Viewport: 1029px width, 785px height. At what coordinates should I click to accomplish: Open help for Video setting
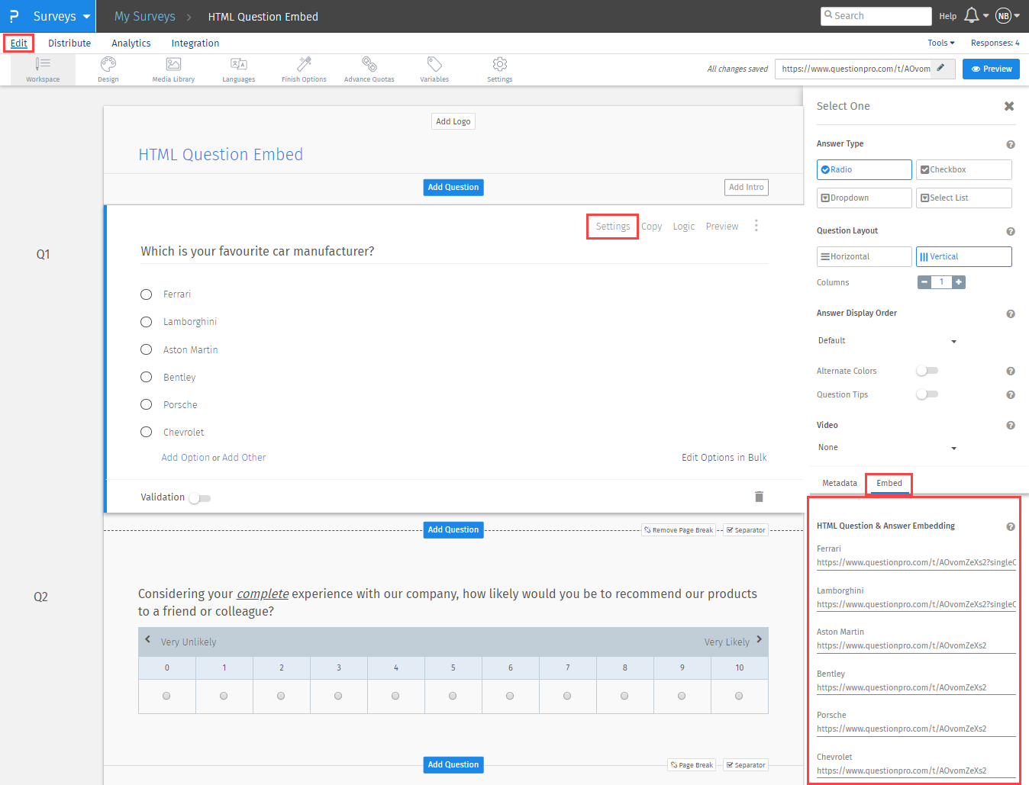pos(1011,426)
